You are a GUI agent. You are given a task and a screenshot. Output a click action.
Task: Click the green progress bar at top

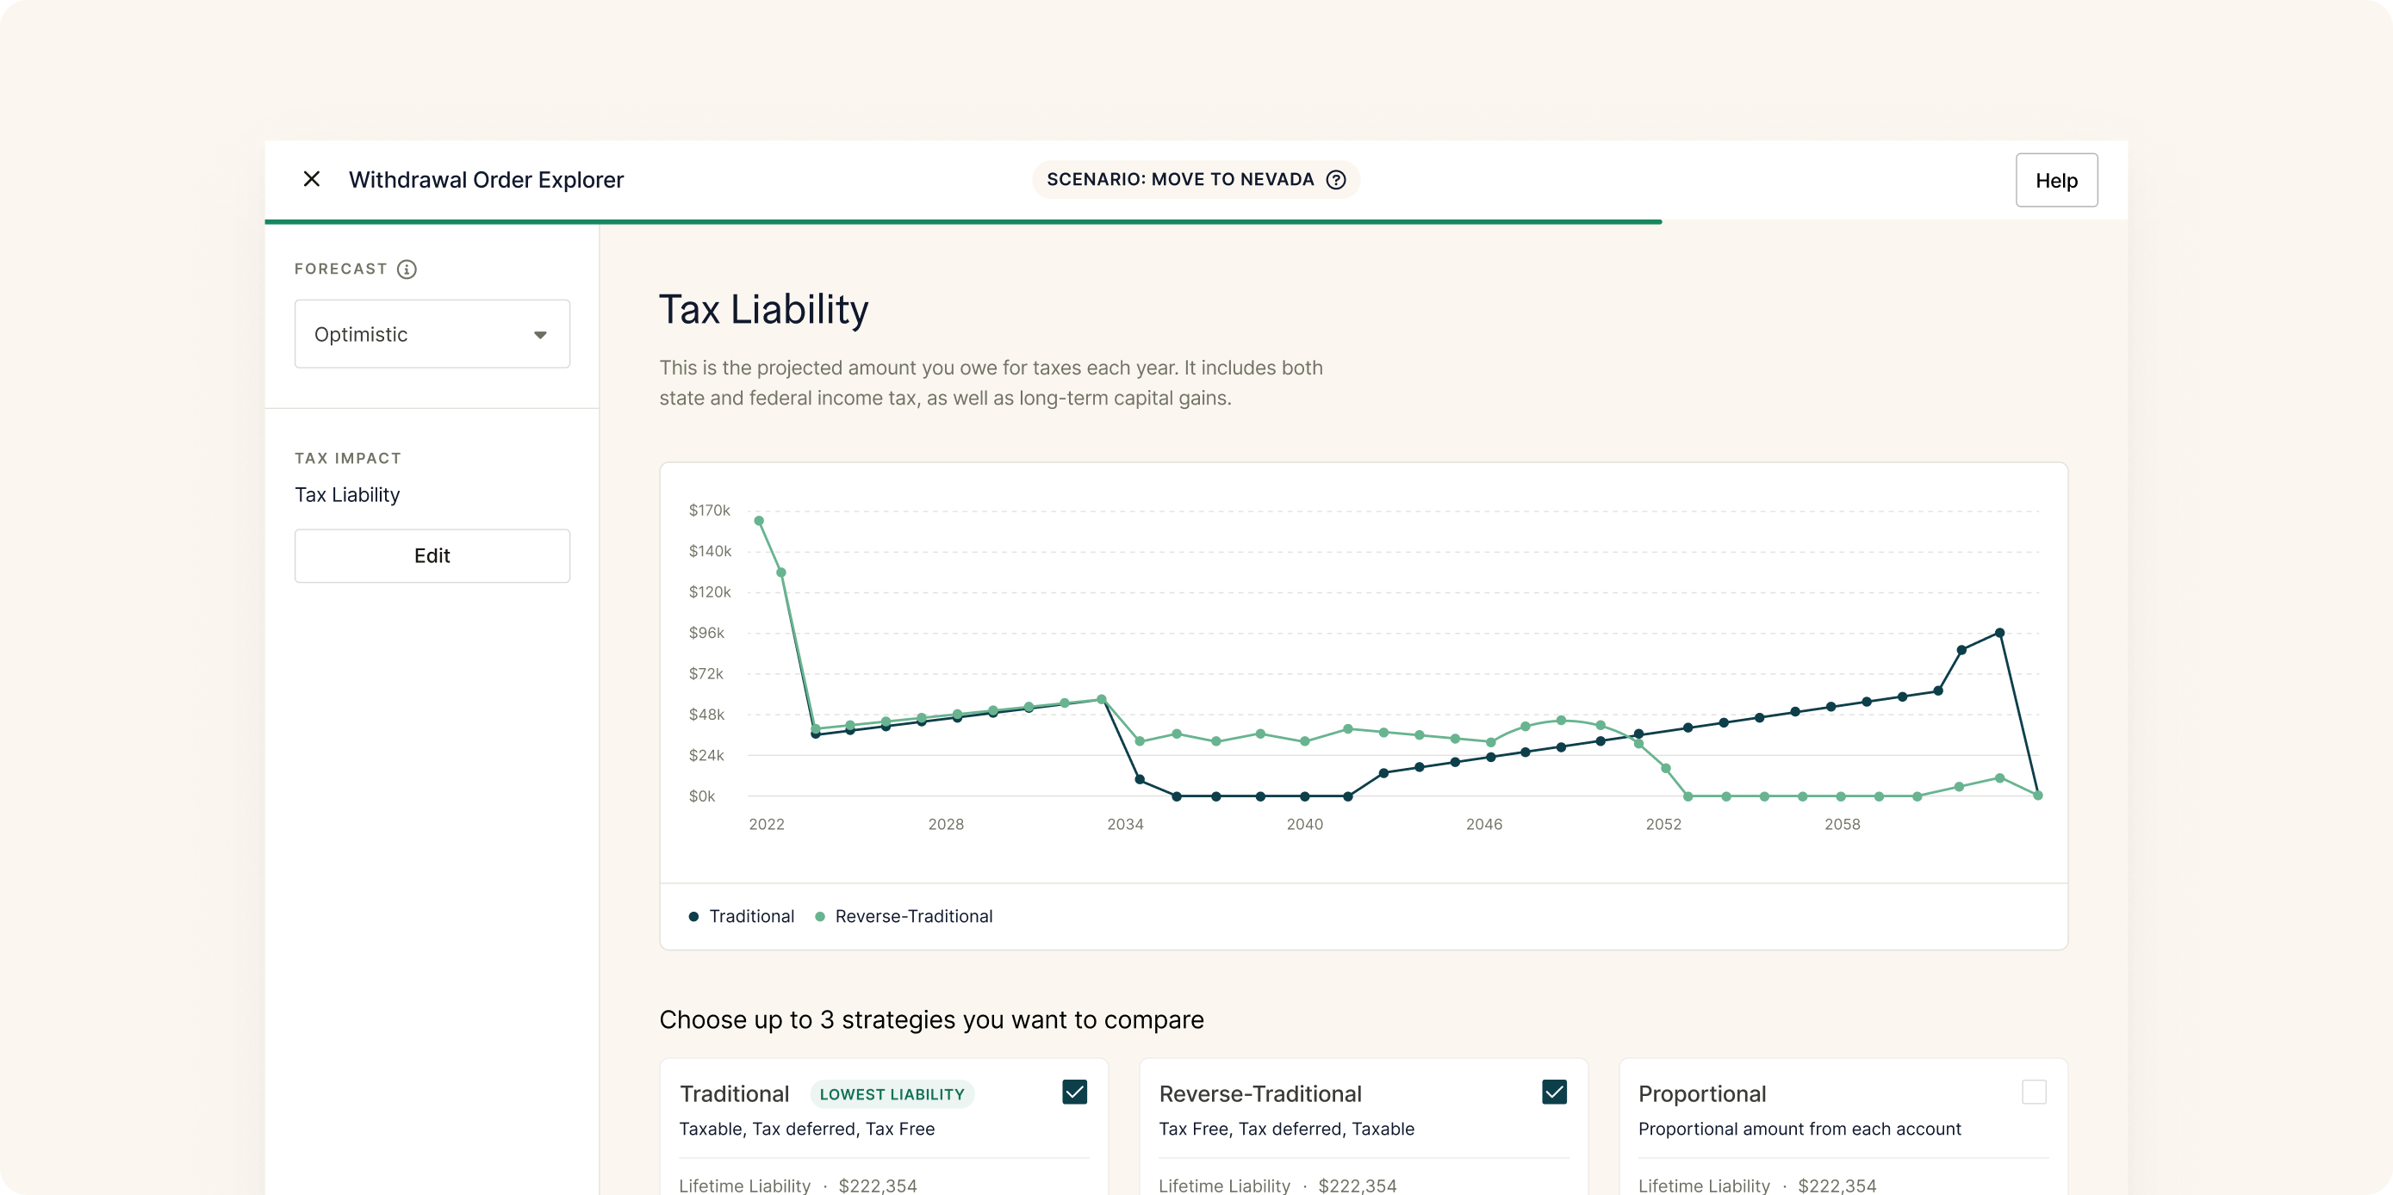point(962,222)
